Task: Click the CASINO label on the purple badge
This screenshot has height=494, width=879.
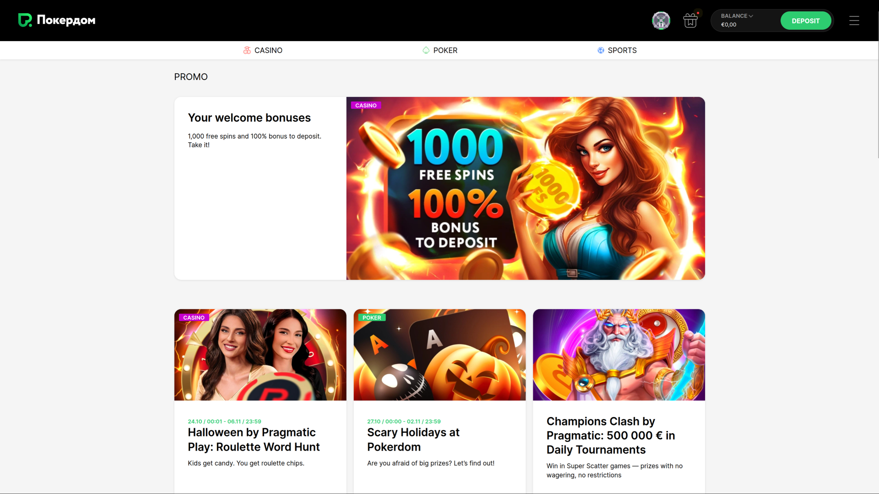Action: click(x=365, y=105)
